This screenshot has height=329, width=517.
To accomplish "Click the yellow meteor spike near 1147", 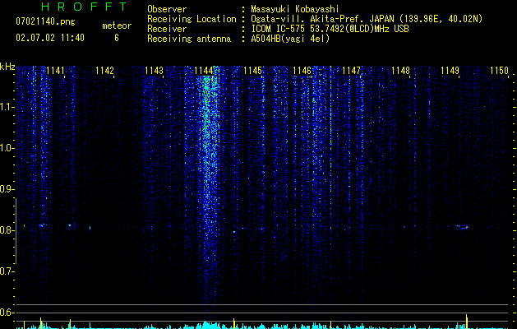I will [330, 325].
